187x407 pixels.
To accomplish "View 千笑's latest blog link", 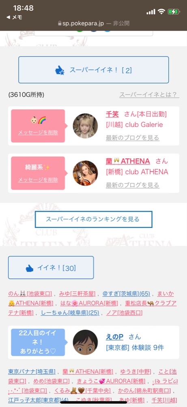I will pyautogui.click(x=132, y=138).
